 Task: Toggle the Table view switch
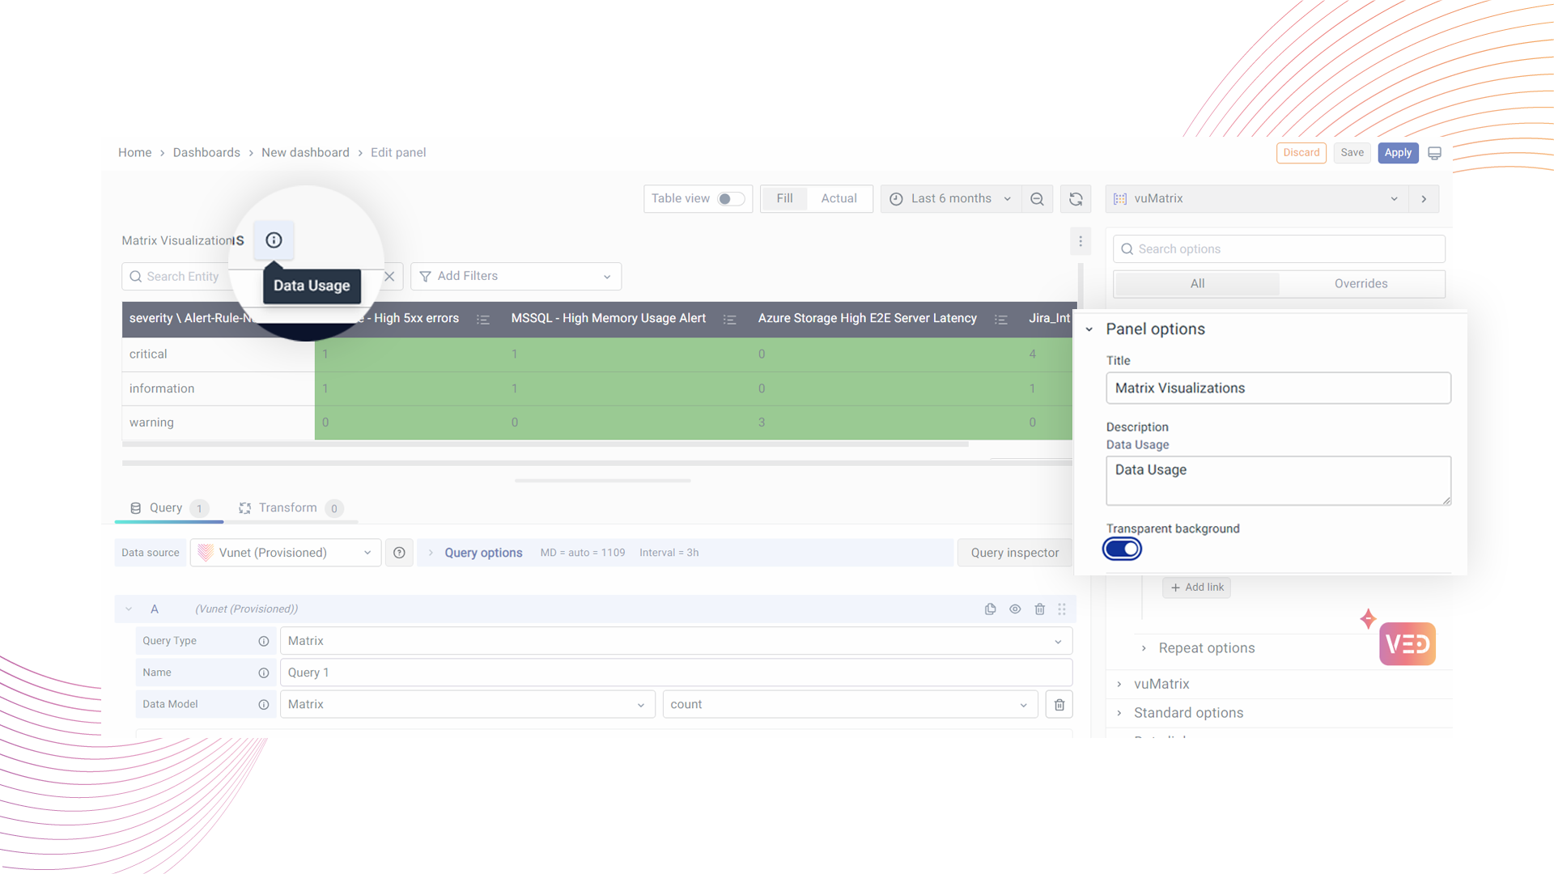(x=730, y=199)
